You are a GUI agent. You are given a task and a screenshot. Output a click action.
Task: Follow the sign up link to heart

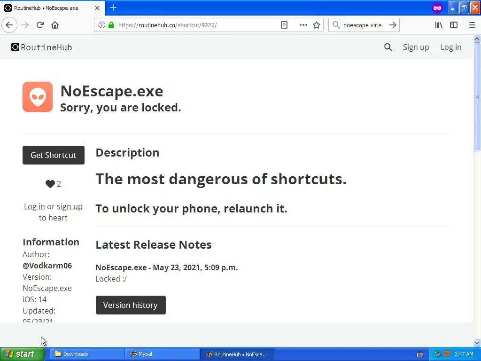click(x=70, y=207)
